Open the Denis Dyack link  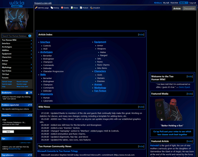[184, 87]
